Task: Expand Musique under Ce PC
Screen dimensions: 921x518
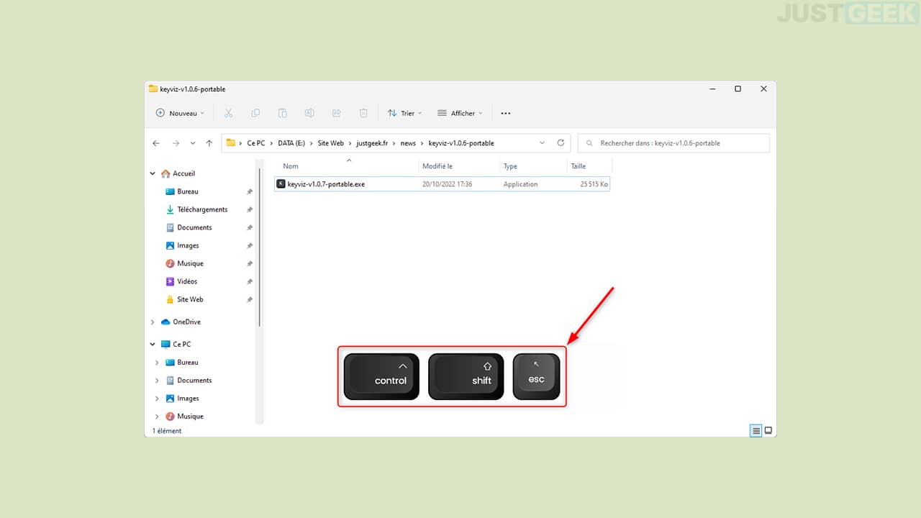Action: pos(158,417)
